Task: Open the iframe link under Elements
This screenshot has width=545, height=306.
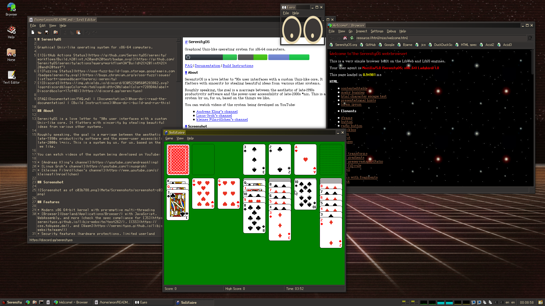Action: (x=347, y=118)
